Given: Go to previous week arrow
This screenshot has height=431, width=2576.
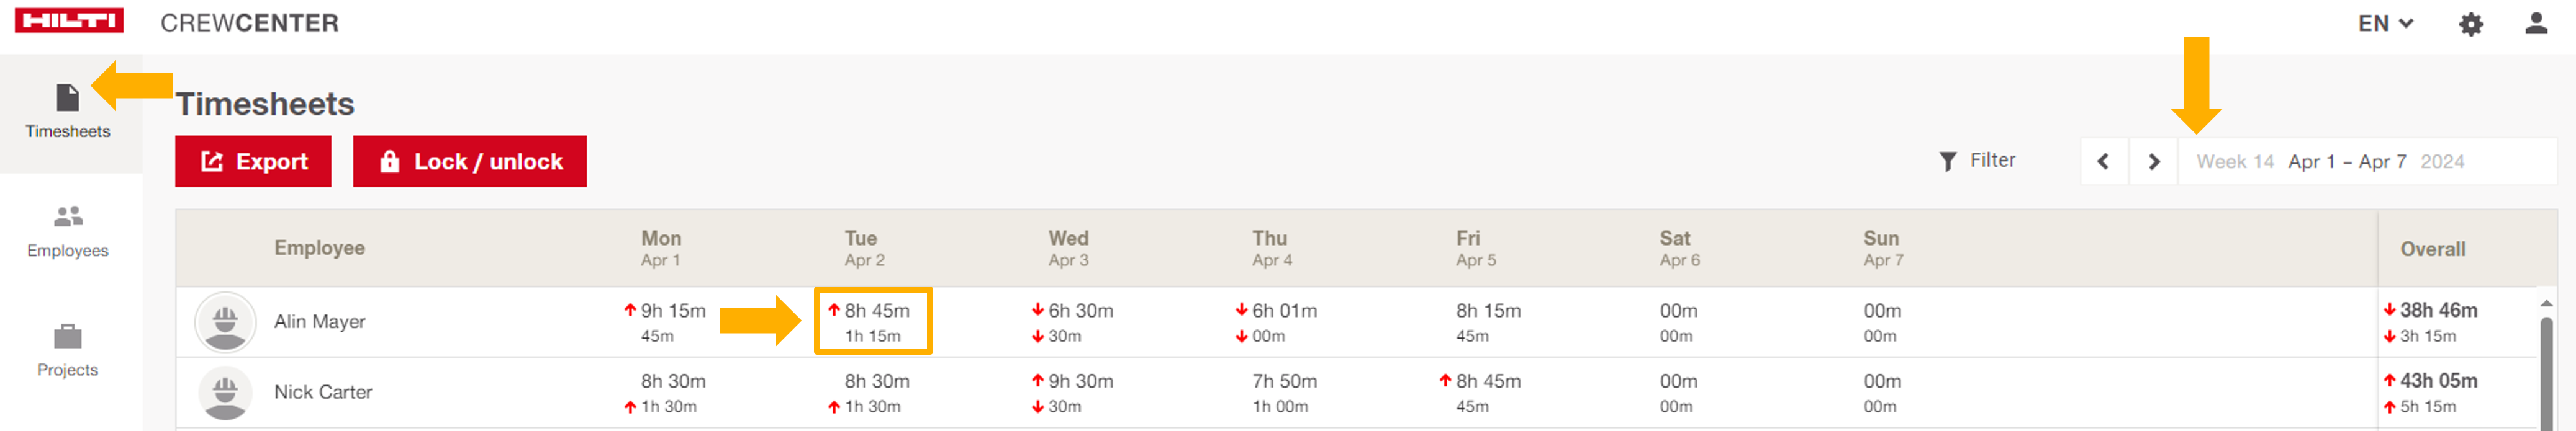Looking at the screenshot, I should tap(2103, 162).
